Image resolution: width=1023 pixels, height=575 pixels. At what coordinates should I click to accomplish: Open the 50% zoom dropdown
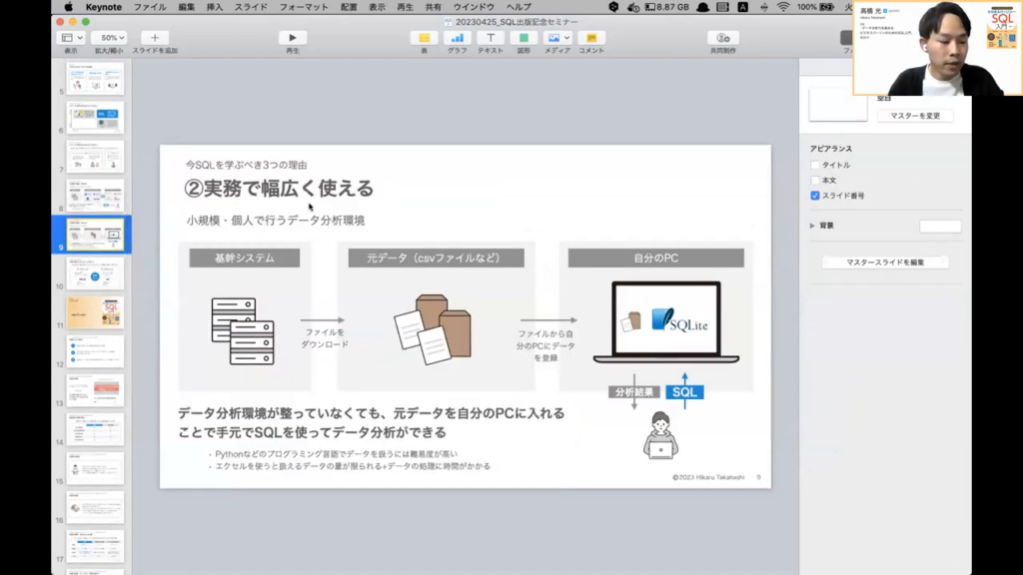coord(108,38)
